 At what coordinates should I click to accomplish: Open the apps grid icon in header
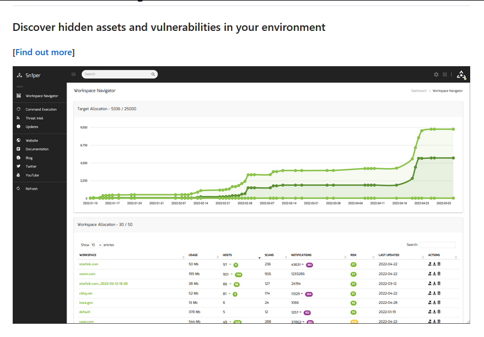point(445,74)
